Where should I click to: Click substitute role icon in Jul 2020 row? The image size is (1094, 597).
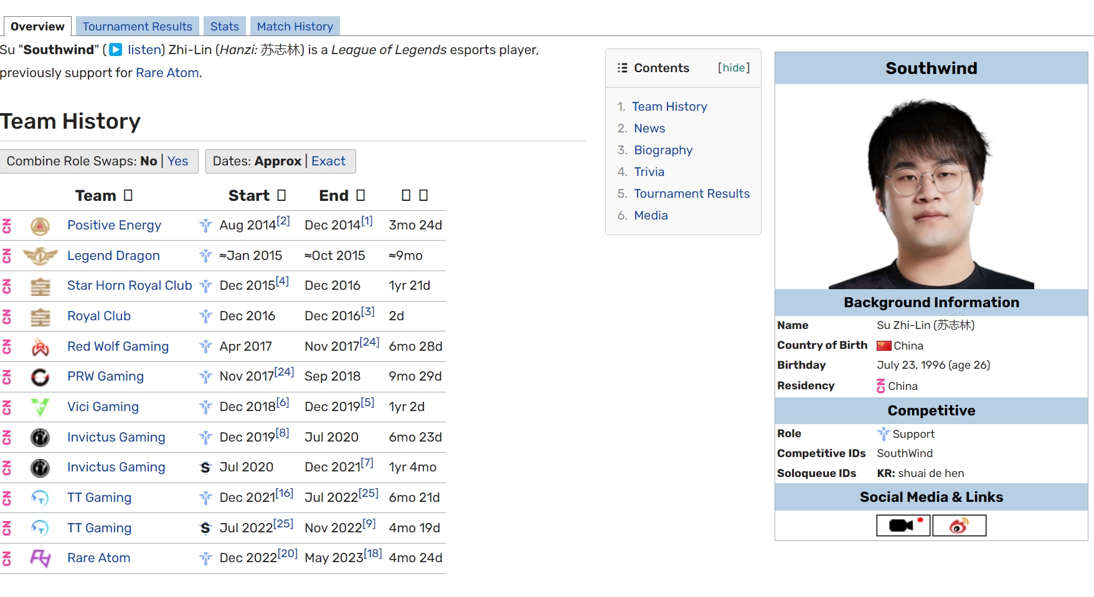pyautogui.click(x=206, y=467)
